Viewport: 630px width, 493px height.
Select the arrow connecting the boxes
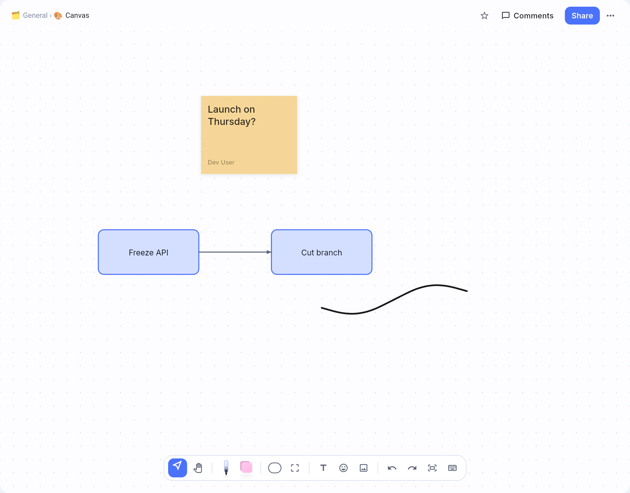(x=235, y=252)
